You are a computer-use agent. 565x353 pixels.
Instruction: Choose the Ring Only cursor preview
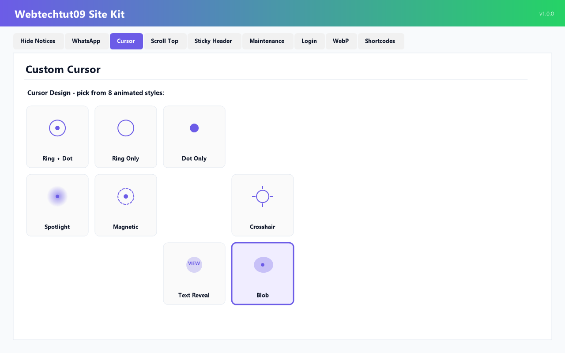pos(126,128)
